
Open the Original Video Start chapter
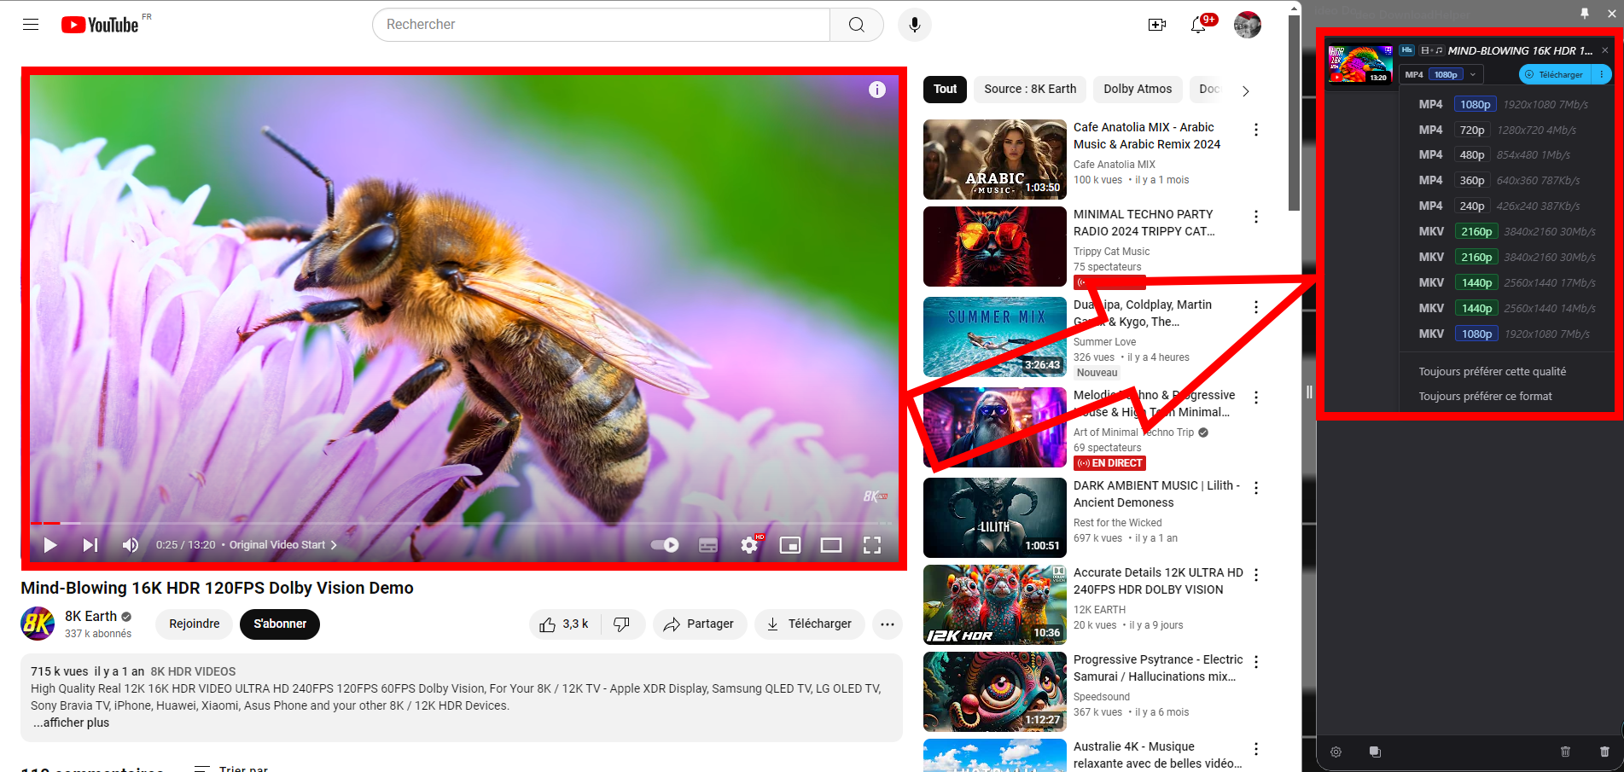click(x=282, y=545)
